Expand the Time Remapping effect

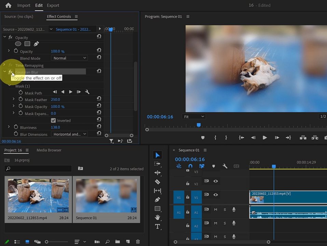click(4, 65)
